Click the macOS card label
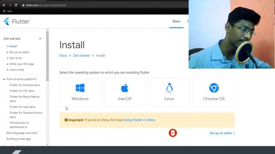 tap(125, 99)
